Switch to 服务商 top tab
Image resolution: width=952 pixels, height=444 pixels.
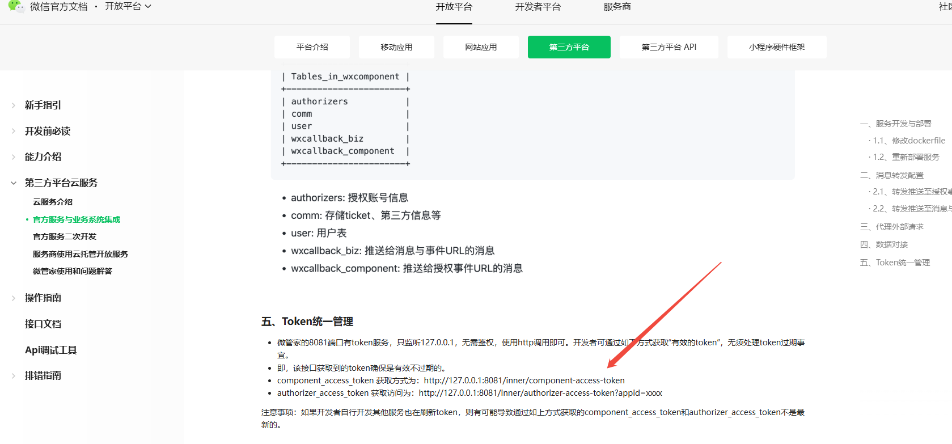(x=617, y=7)
